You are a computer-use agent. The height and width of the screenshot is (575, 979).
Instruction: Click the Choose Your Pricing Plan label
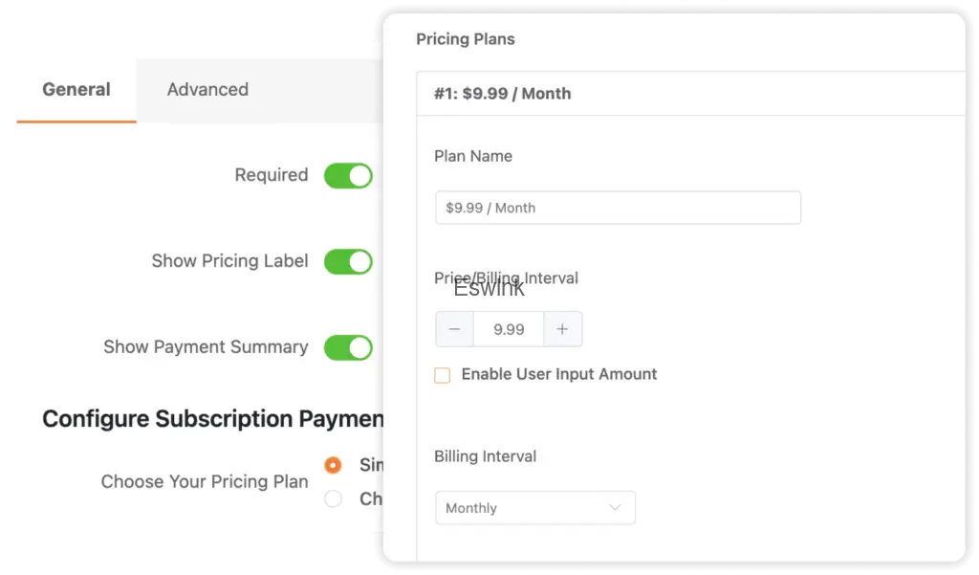coord(205,482)
